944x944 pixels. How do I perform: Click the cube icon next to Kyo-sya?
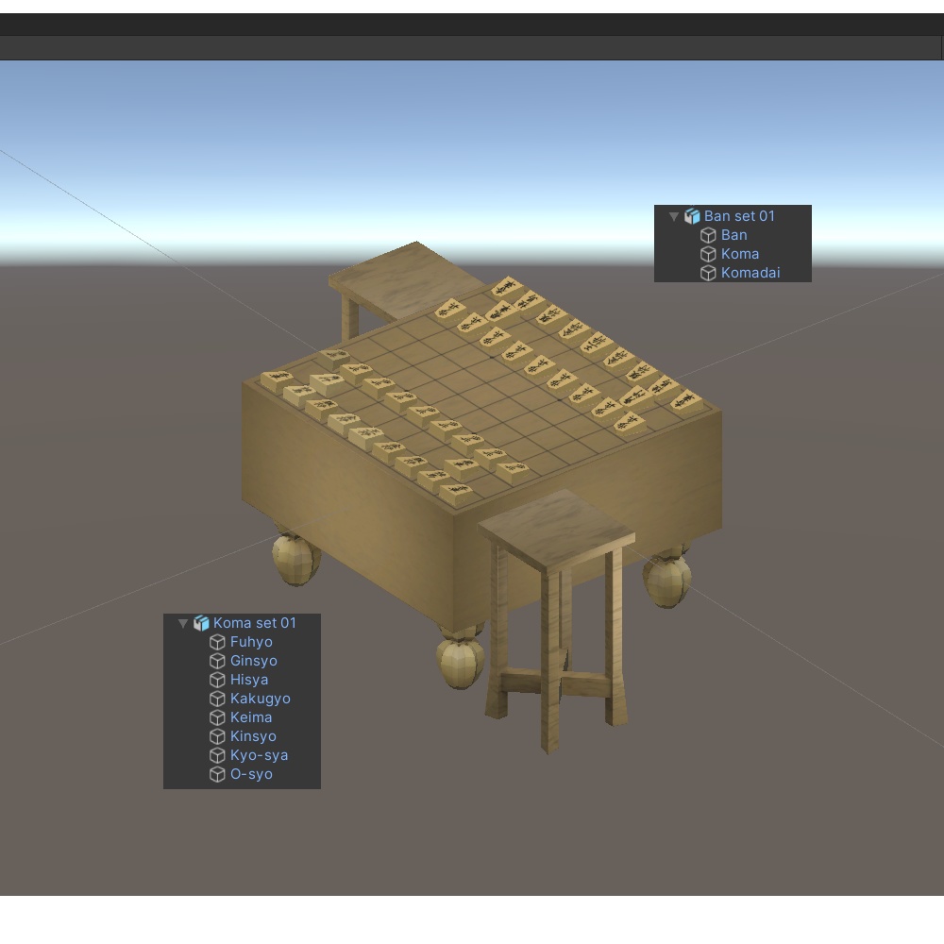click(x=216, y=755)
